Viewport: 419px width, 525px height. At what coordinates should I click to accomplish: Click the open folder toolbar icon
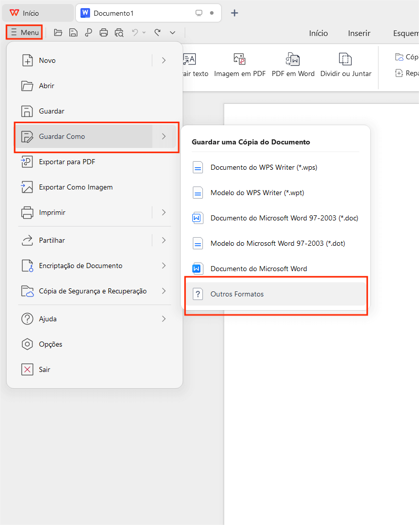point(58,32)
